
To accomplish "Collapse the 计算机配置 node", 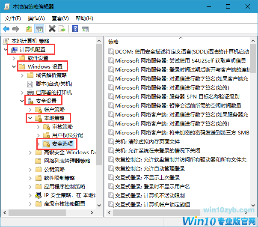I will click(x=6, y=50).
